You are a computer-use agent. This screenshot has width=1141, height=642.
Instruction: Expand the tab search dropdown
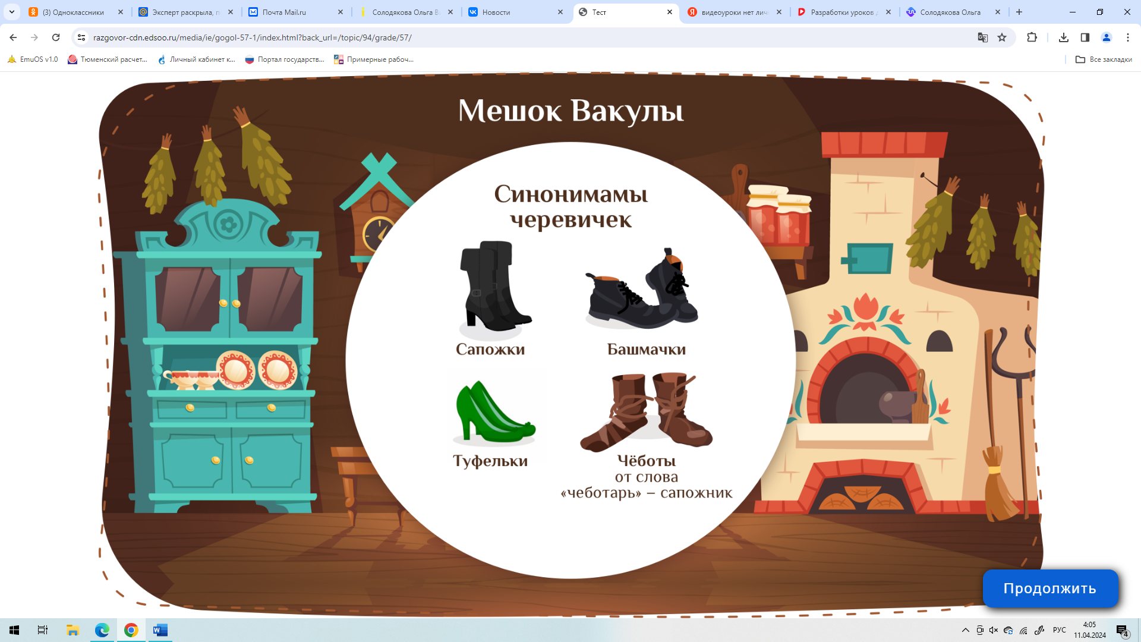point(12,12)
